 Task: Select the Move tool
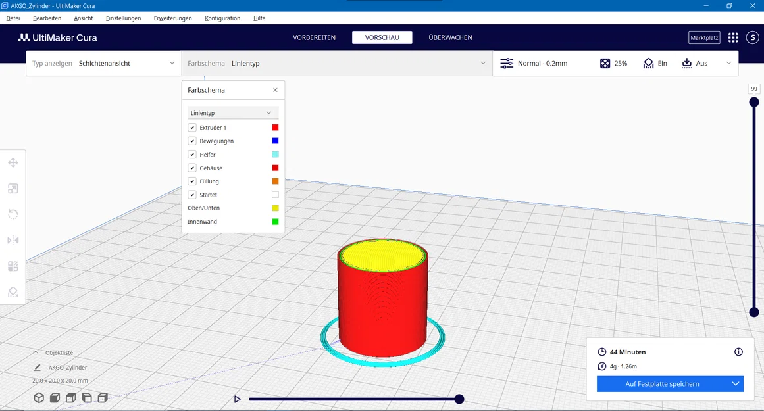click(13, 162)
